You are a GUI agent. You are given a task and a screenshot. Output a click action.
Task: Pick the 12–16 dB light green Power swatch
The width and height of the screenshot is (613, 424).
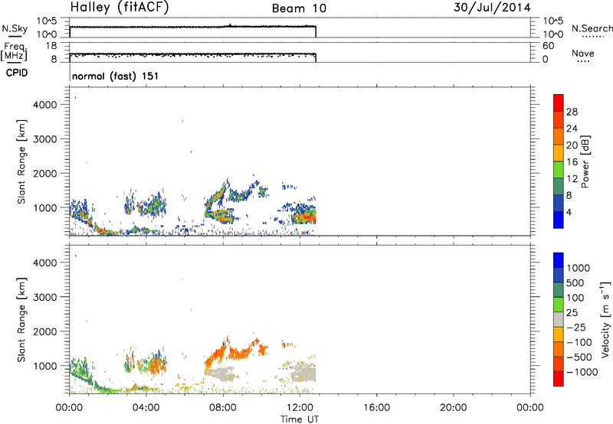pyautogui.click(x=559, y=169)
